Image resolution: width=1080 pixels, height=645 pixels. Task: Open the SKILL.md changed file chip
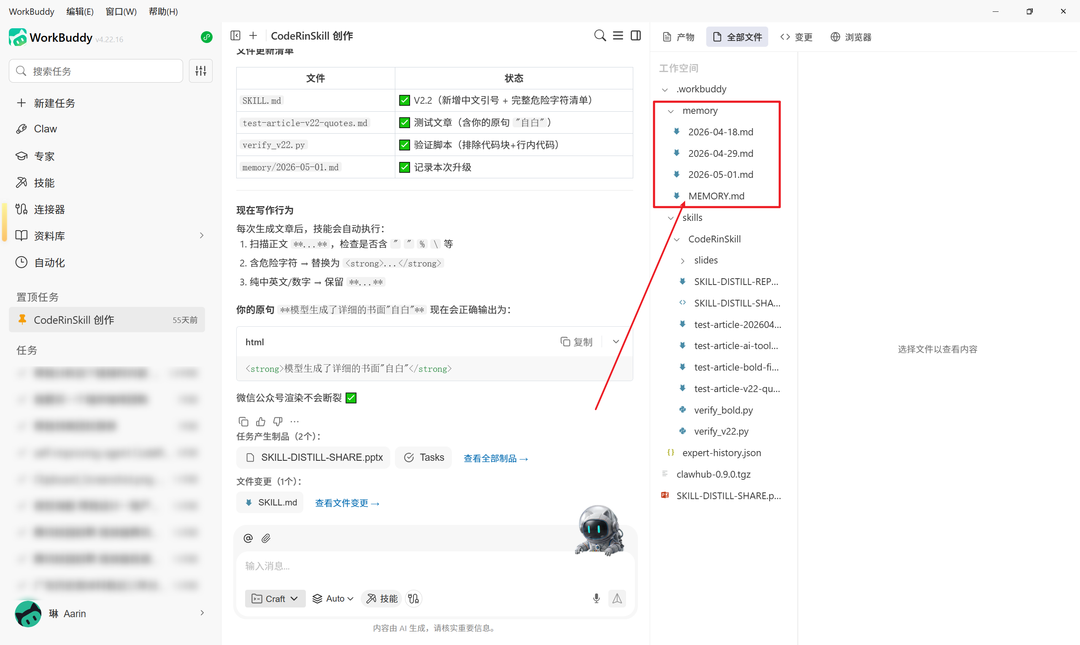[270, 503]
